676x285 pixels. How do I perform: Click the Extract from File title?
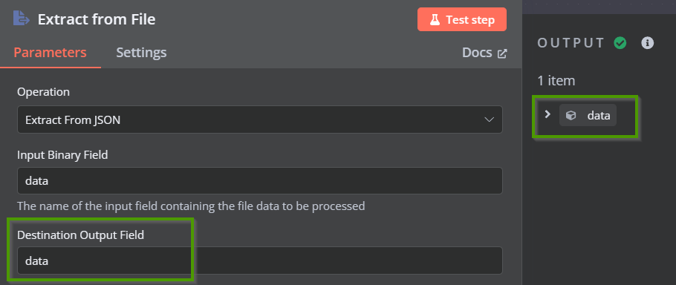pos(97,19)
